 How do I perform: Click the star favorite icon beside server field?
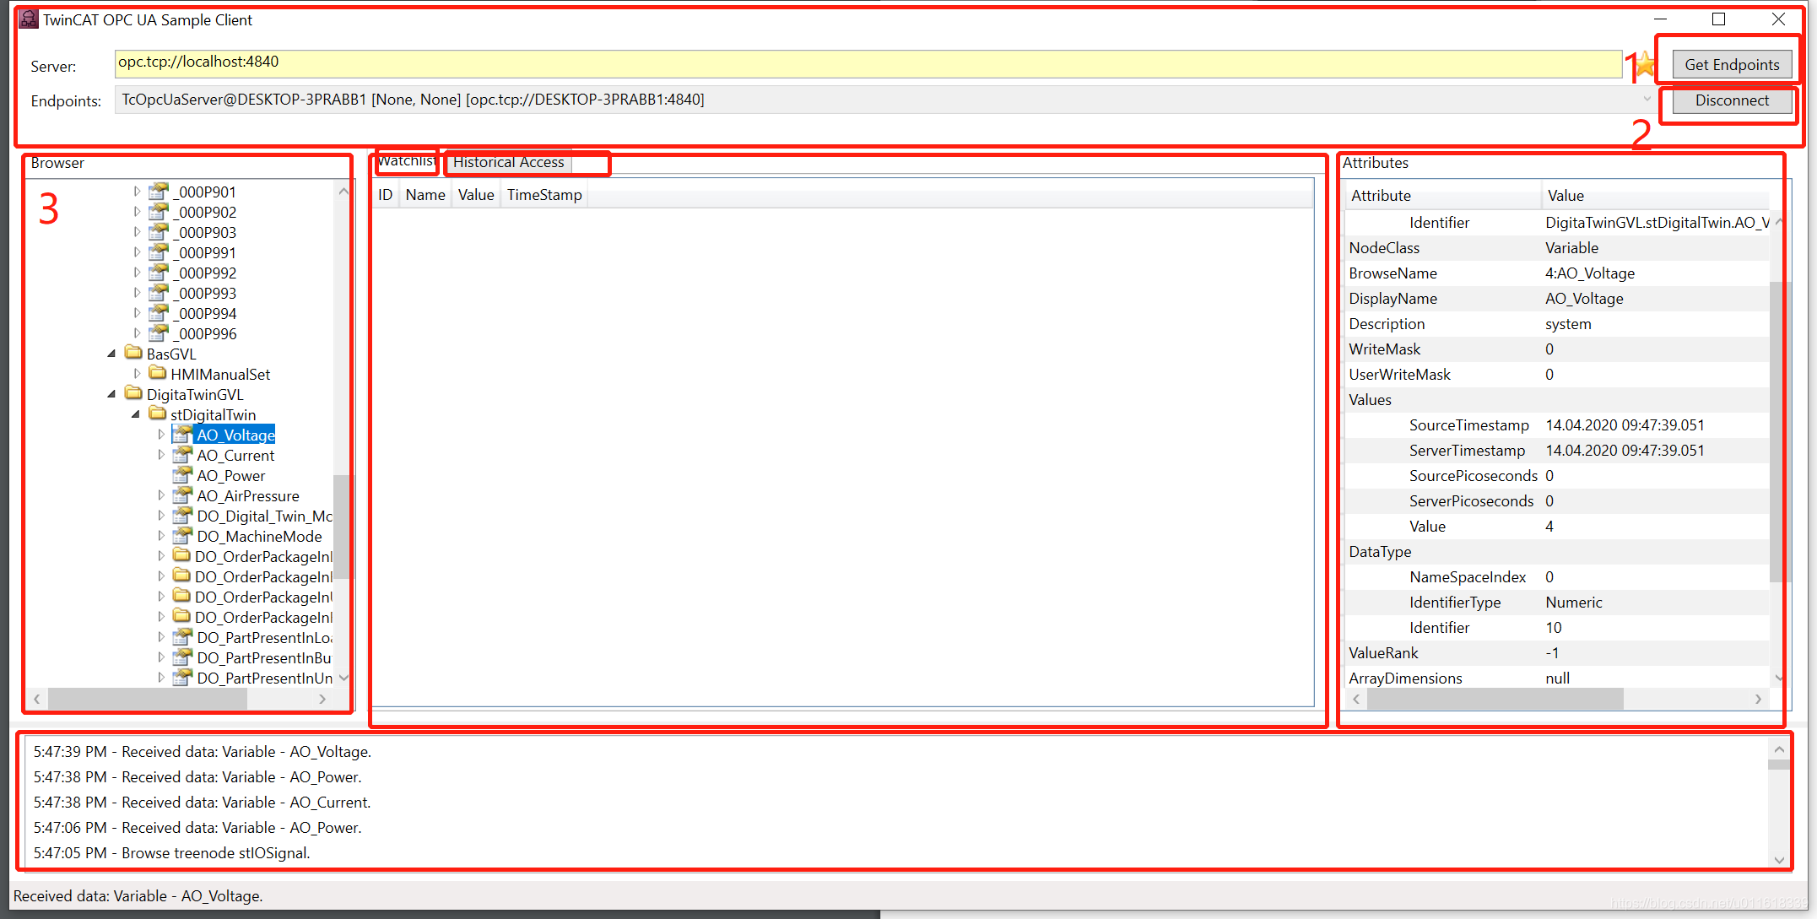tap(1646, 64)
